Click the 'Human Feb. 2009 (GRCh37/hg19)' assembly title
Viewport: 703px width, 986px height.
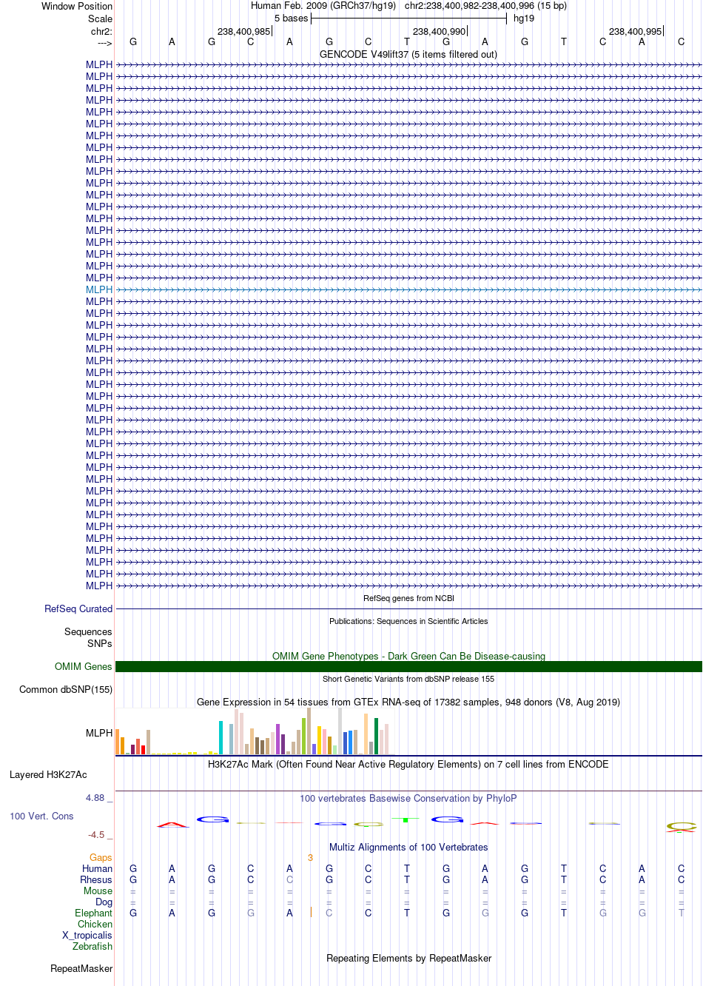pos(323,6)
